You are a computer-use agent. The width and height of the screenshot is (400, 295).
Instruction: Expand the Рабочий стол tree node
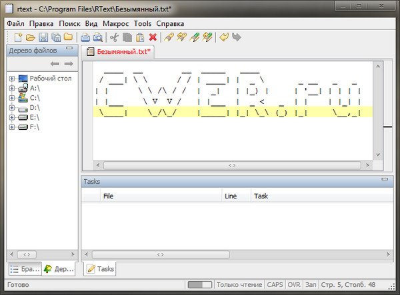coord(12,79)
